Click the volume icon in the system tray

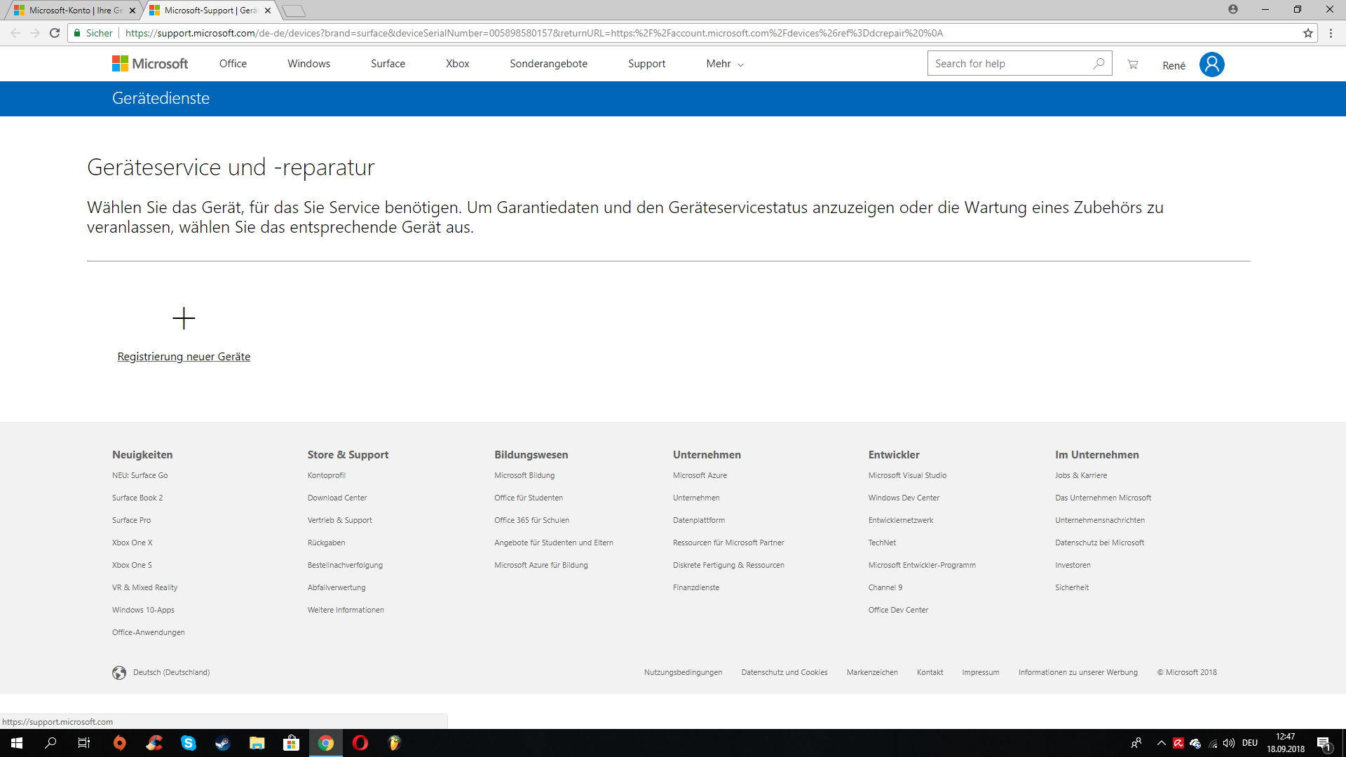point(1229,743)
